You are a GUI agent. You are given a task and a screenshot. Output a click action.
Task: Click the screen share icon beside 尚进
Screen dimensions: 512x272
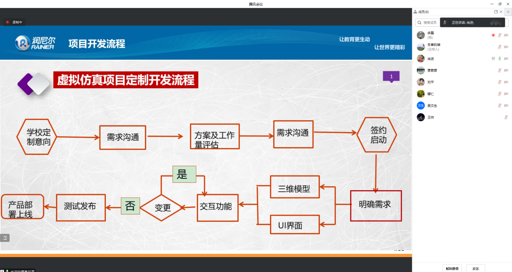click(493, 59)
